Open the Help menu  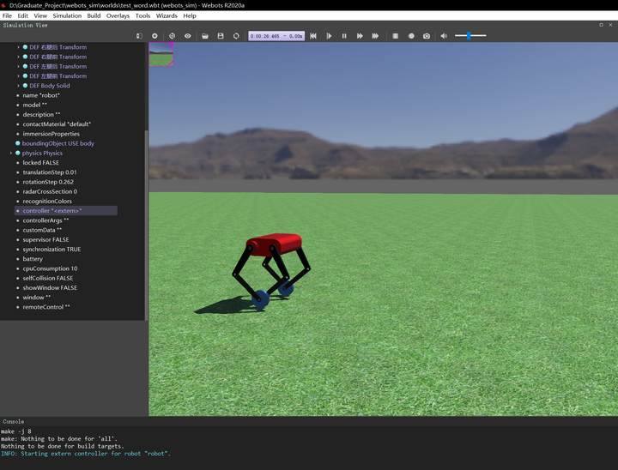[x=190, y=15]
